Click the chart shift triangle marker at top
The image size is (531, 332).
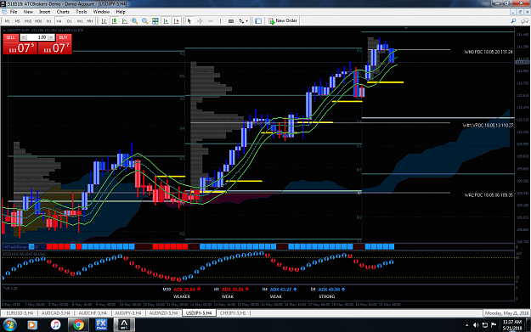406,28
